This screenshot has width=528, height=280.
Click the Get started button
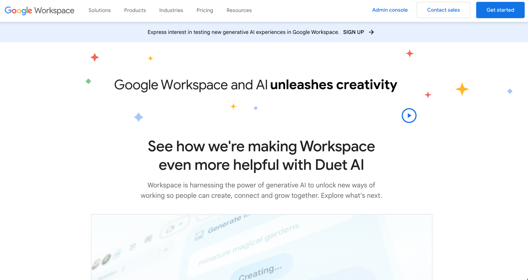500,10
